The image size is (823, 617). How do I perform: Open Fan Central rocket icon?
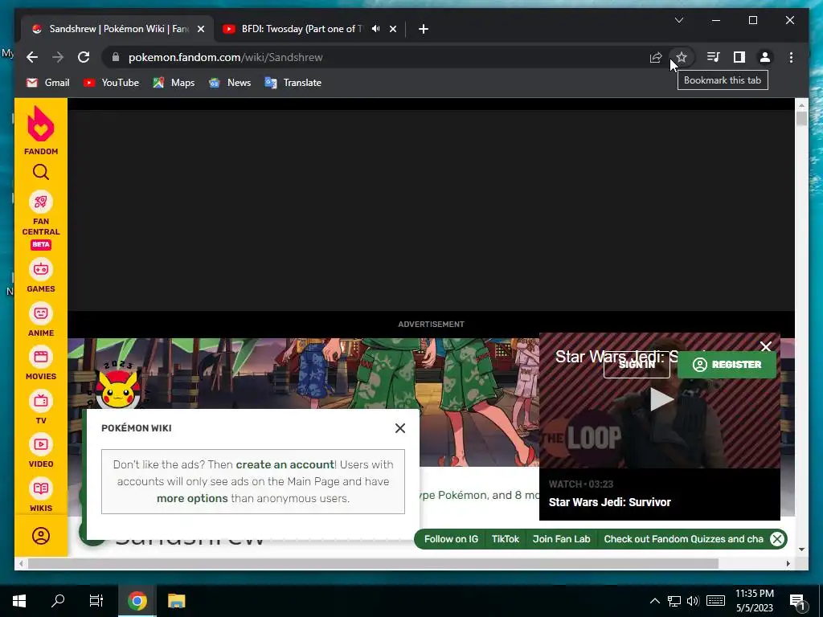coord(41,202)
